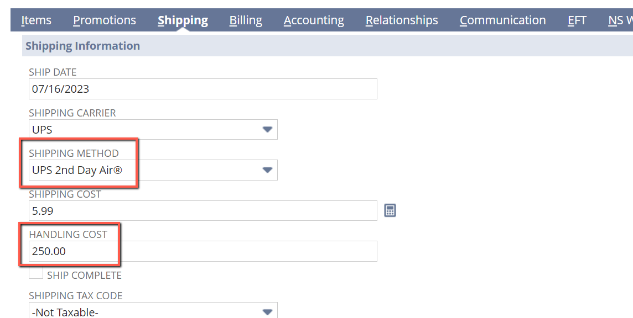The height and width of the screenshot is (318, 633).
Task: Switch to the Promotions tab
Action: (x=104, y=20)
